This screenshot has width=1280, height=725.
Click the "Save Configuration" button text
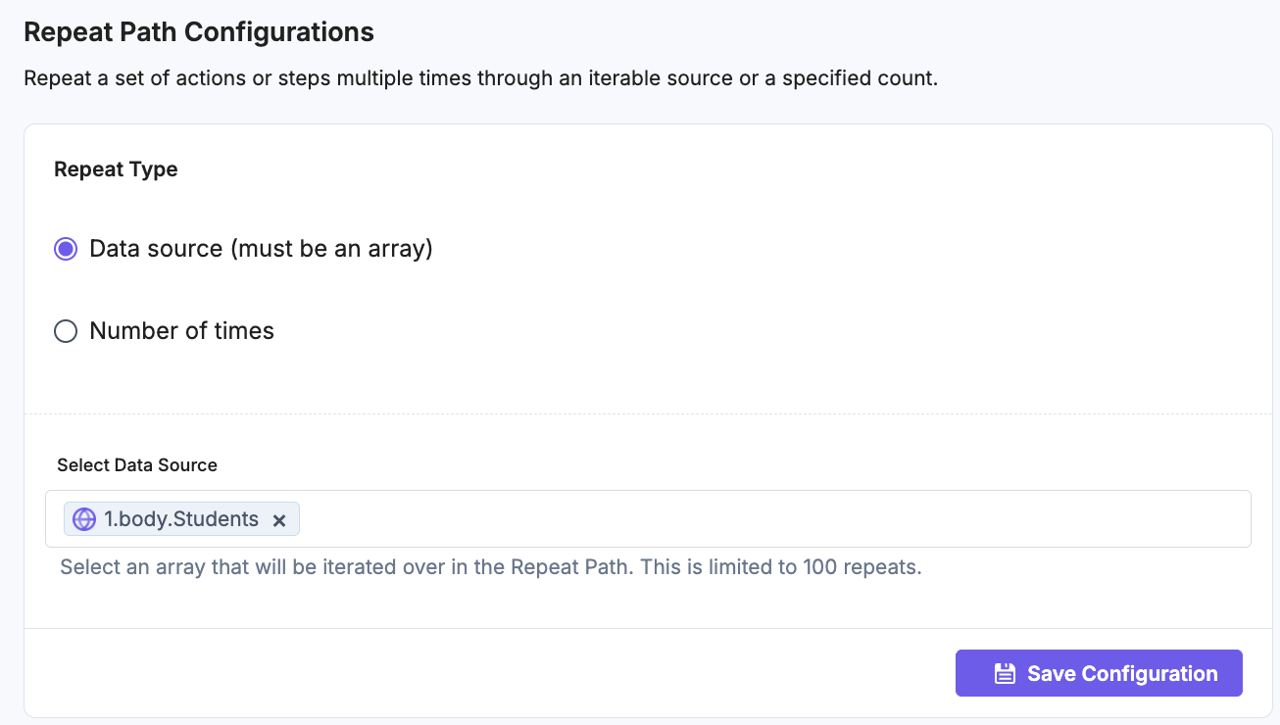(1122, 673)
